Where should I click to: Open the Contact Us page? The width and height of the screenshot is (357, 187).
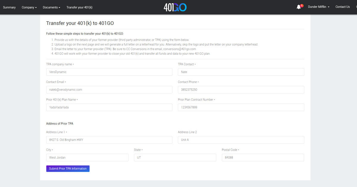[x=343, y=7]
